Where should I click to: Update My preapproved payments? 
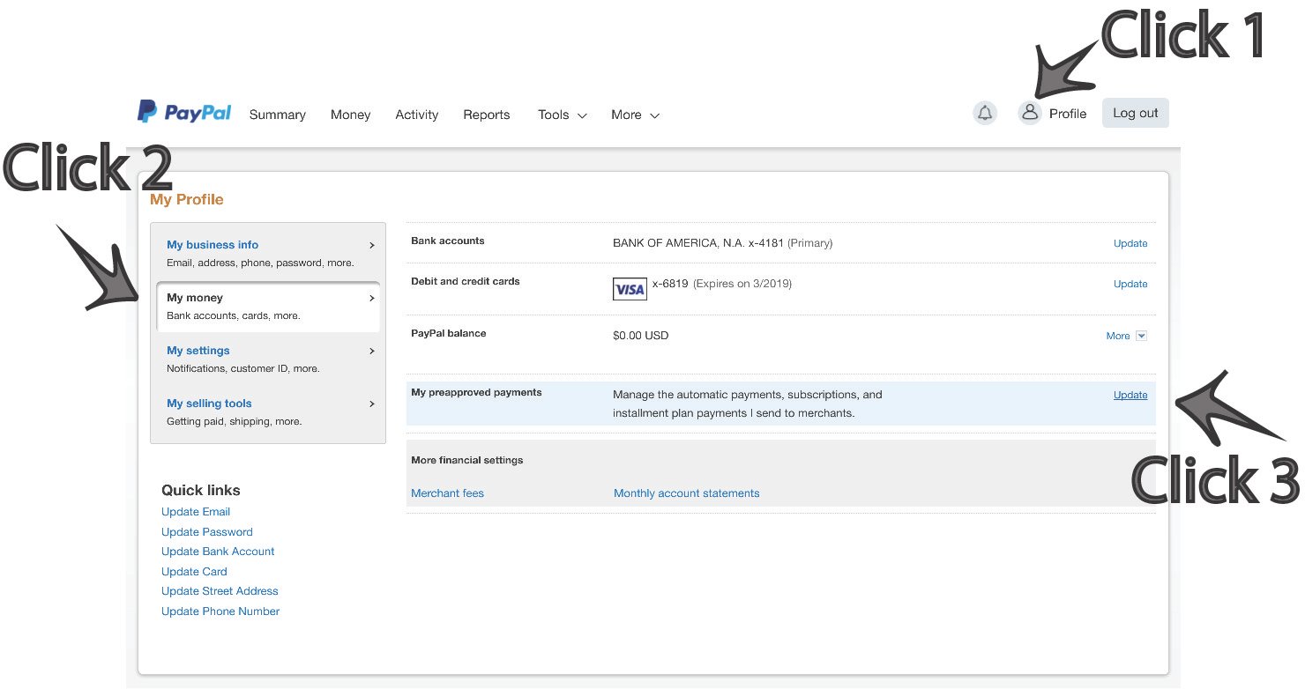[x=1130, y=395]
